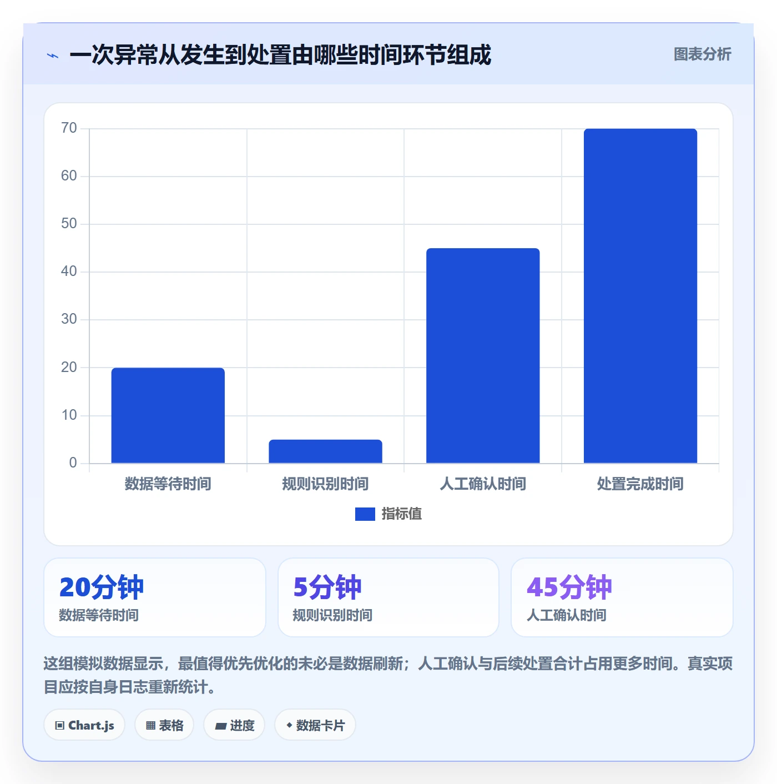This screenshot has height=784, width=777.
Task: Select the 5分钟 data card
Action: click(389, 597)
